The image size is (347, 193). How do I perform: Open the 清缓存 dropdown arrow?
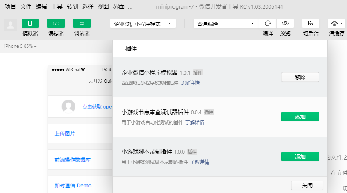point(341,23)
